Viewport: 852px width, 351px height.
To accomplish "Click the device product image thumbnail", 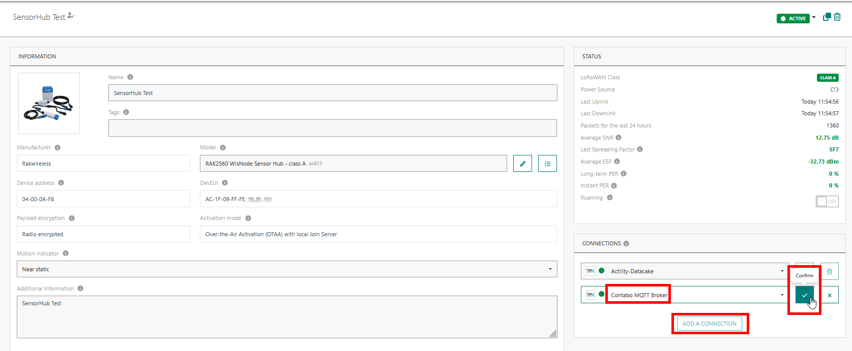I will click(49, 103).
